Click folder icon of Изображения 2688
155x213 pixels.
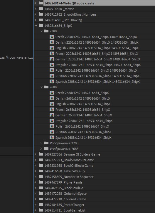(x=46, y=148)
